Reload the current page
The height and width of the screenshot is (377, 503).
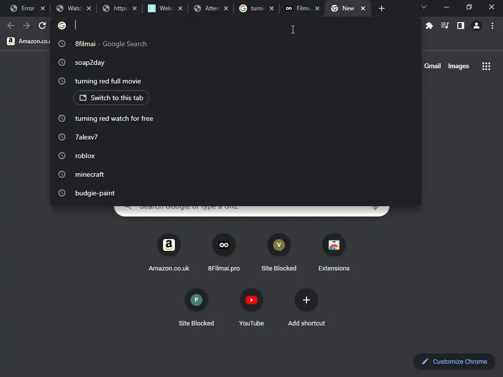coord(42,26)
